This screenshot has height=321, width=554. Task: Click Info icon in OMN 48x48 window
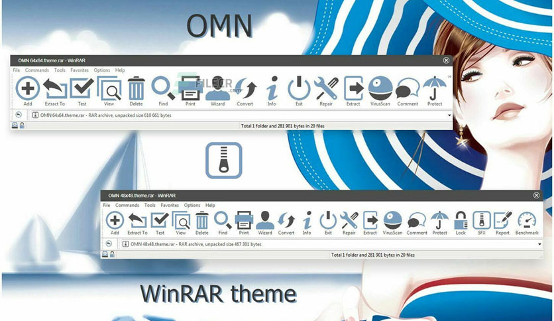point(307,220)
